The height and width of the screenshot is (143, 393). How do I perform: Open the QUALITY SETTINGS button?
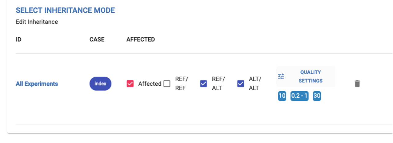[x=310, y=76]
